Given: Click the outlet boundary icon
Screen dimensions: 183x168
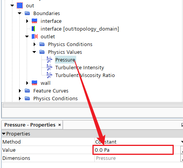Looking at the screenshot, I should [x=34, y=36].
